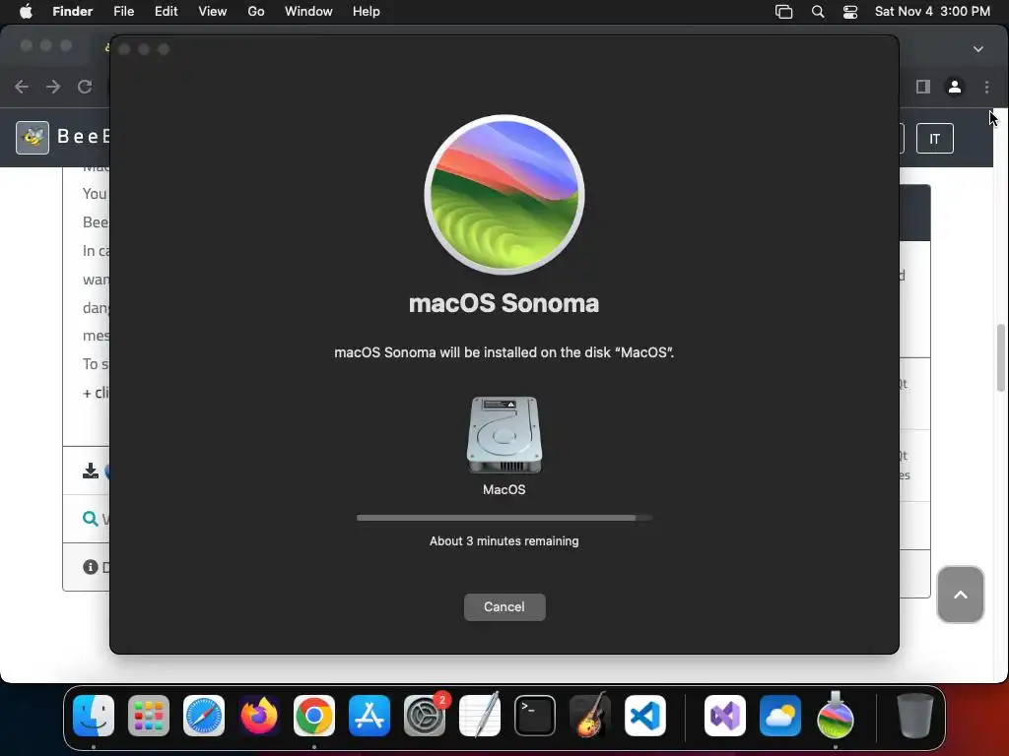The width and height of the screenshot is (1009, 756).
Task: Open the File menu
Action: tap(123, 12)
